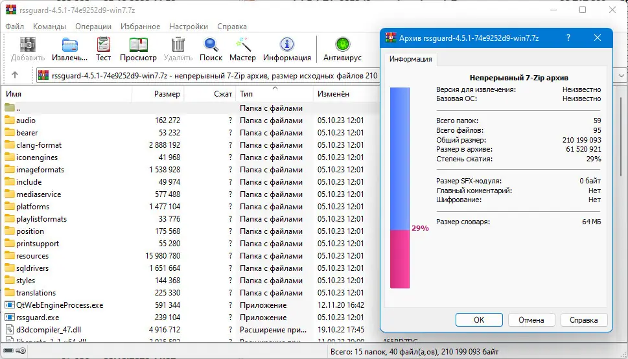
Task: Click the Справка button in dialog
Action: tap(583, 319)
